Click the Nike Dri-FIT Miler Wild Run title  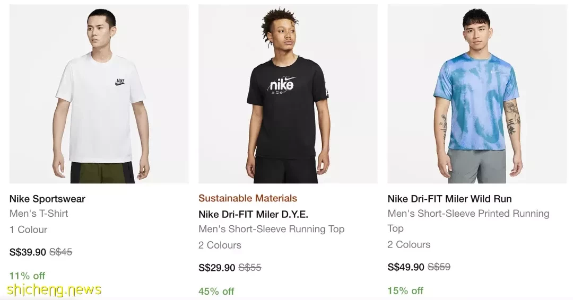pos(449,199)
